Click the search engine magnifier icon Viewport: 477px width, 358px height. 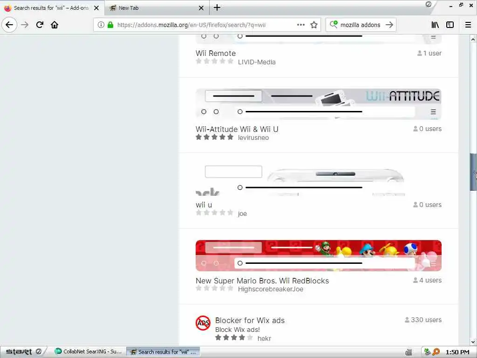(334, 24)
